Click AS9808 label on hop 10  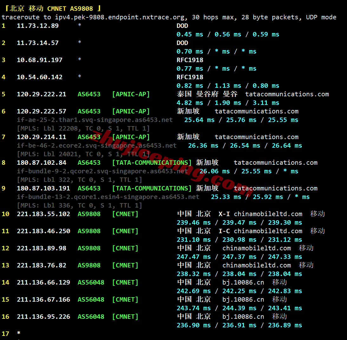tap(89, 214)
